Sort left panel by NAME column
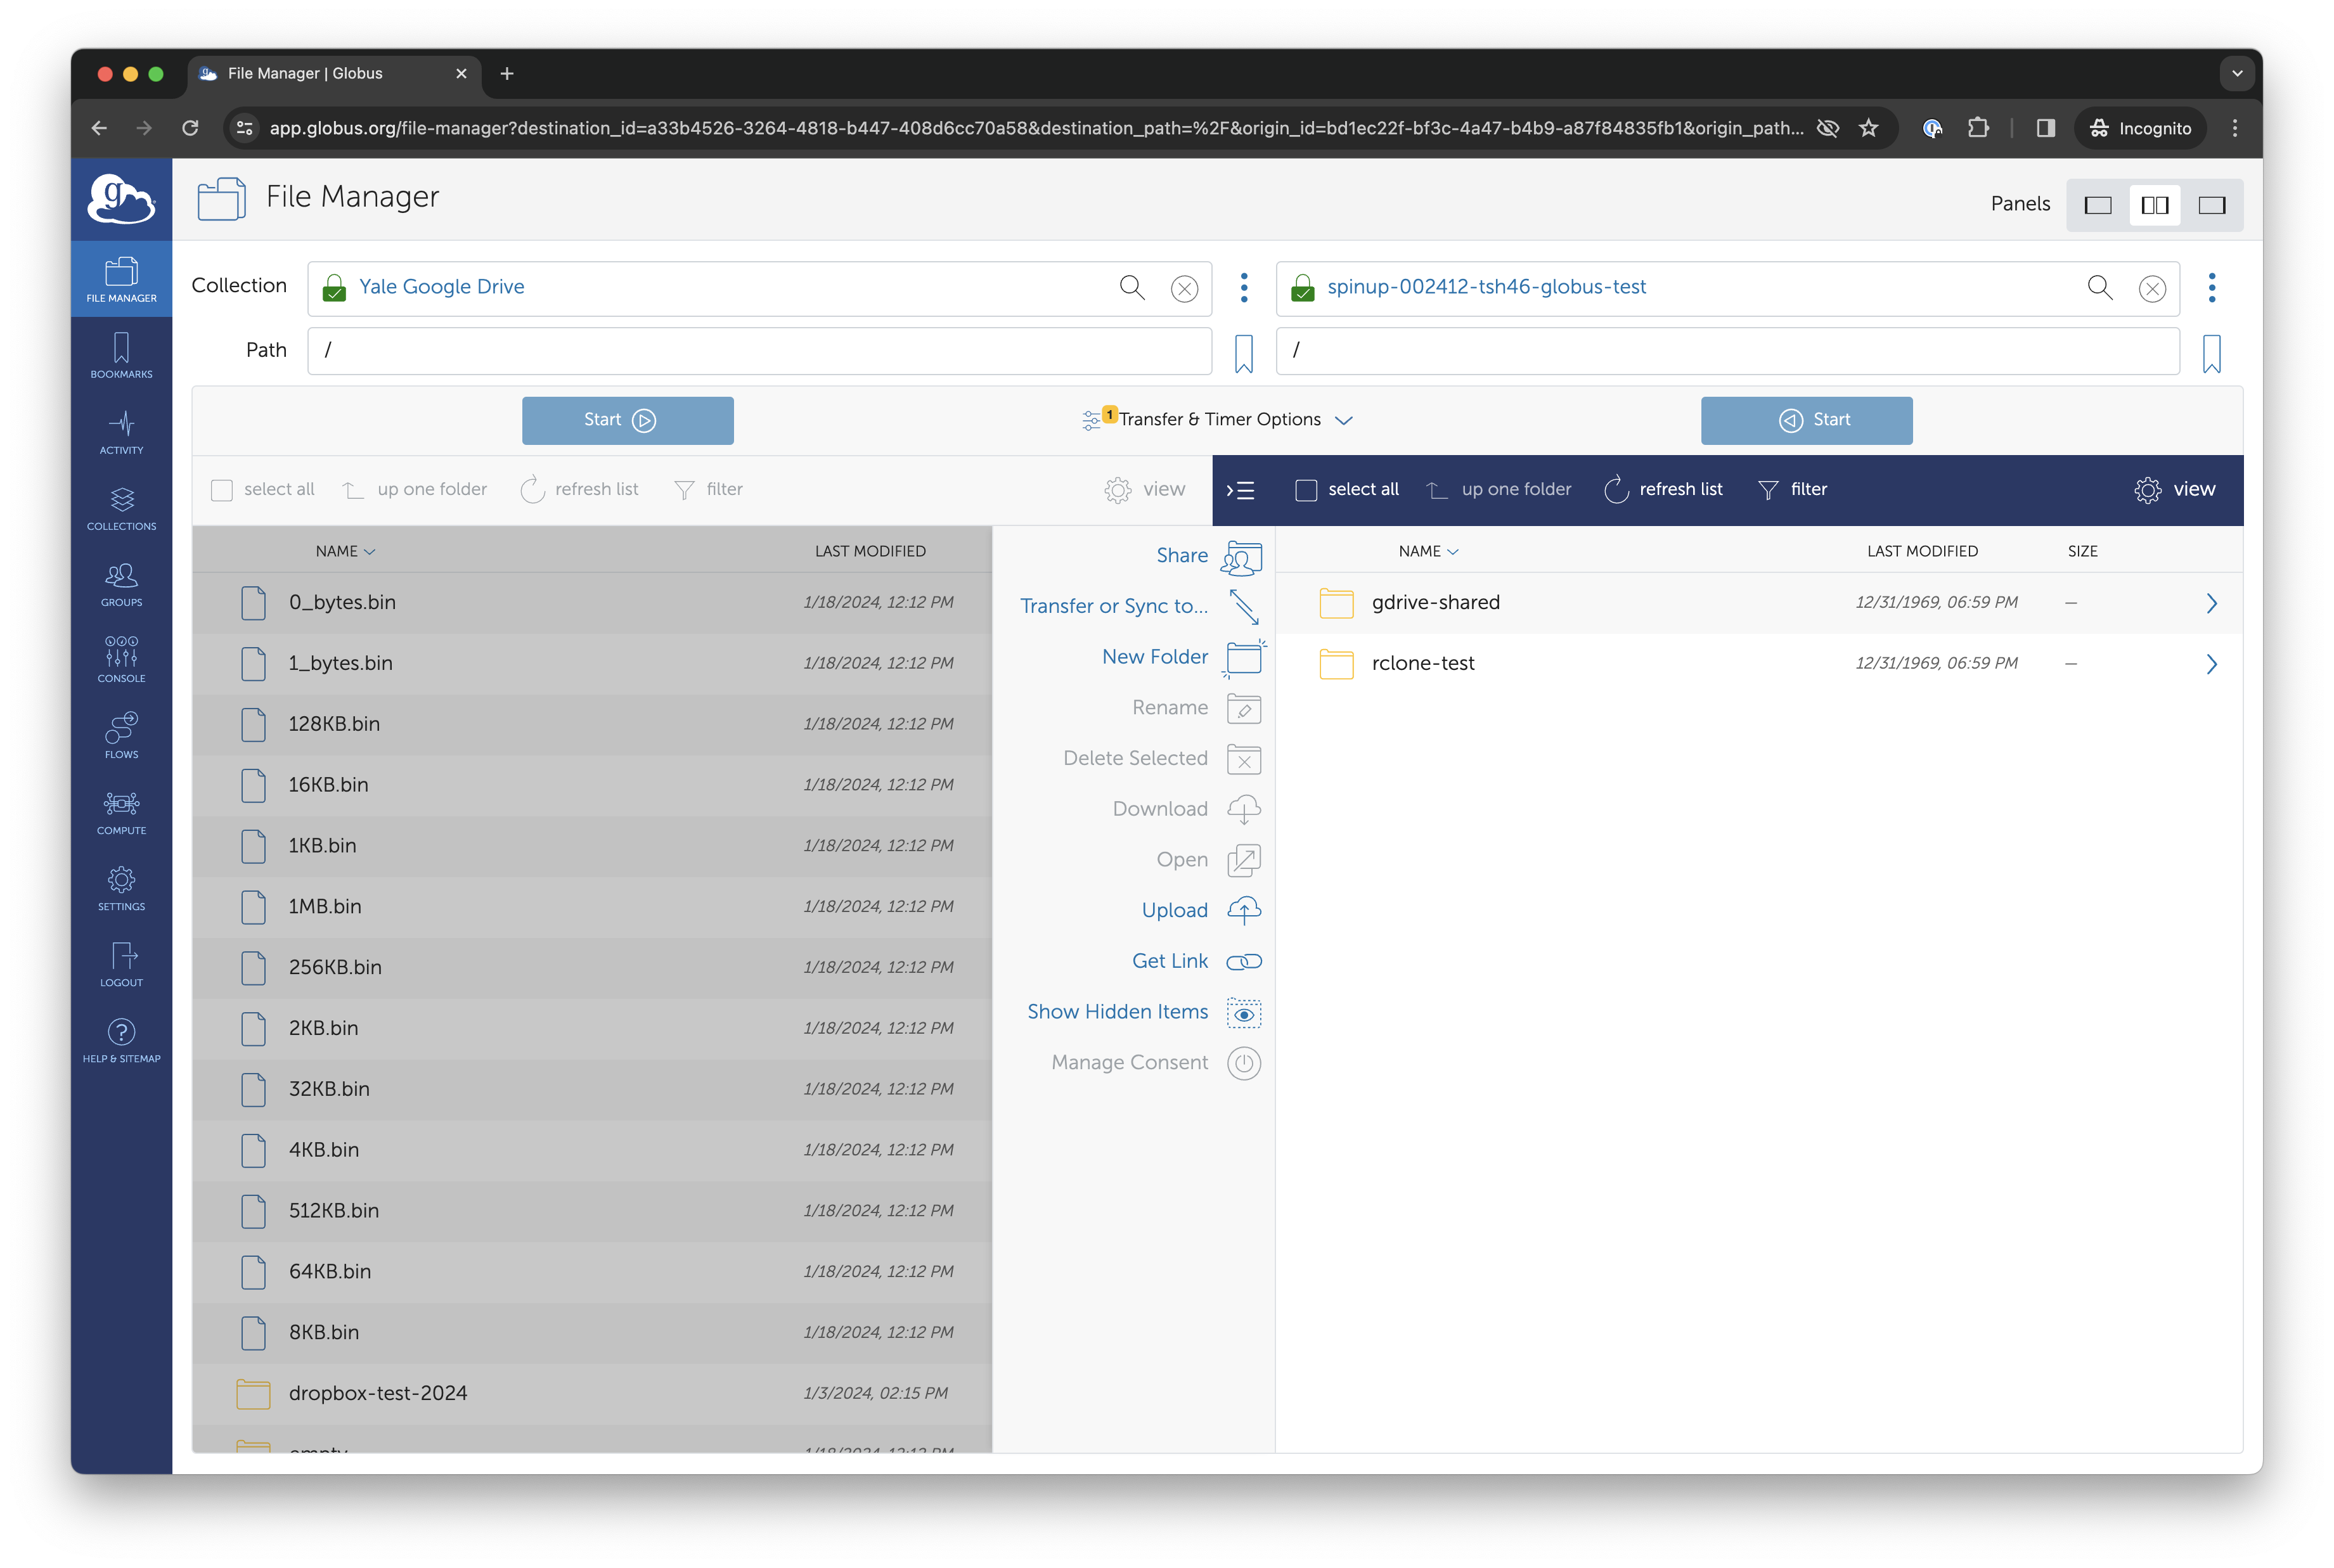This screenshot has width=2334, height=1568. tap(345, 551)
